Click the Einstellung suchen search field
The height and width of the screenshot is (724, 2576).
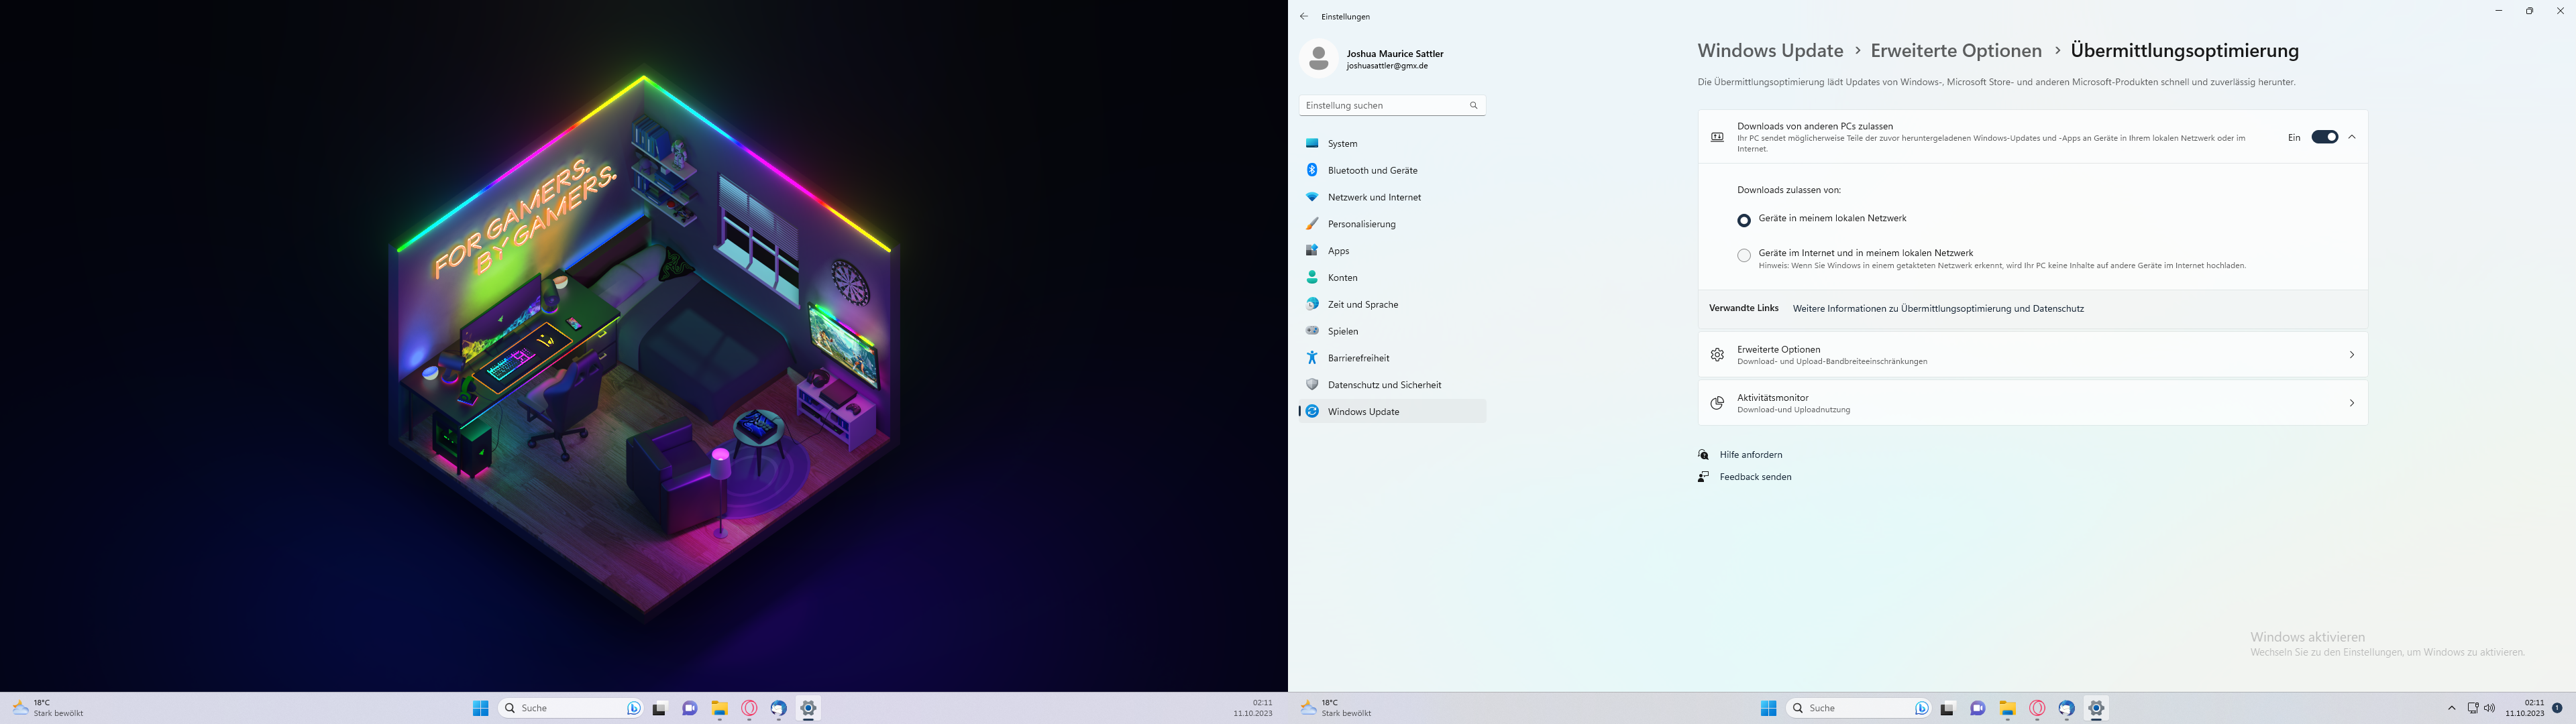click(x=1392, y=105)
